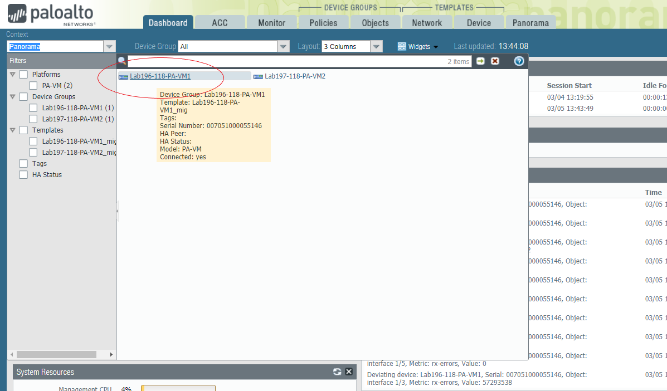Enable the Lab196-118-PA-VM1 device group filter

32,107
